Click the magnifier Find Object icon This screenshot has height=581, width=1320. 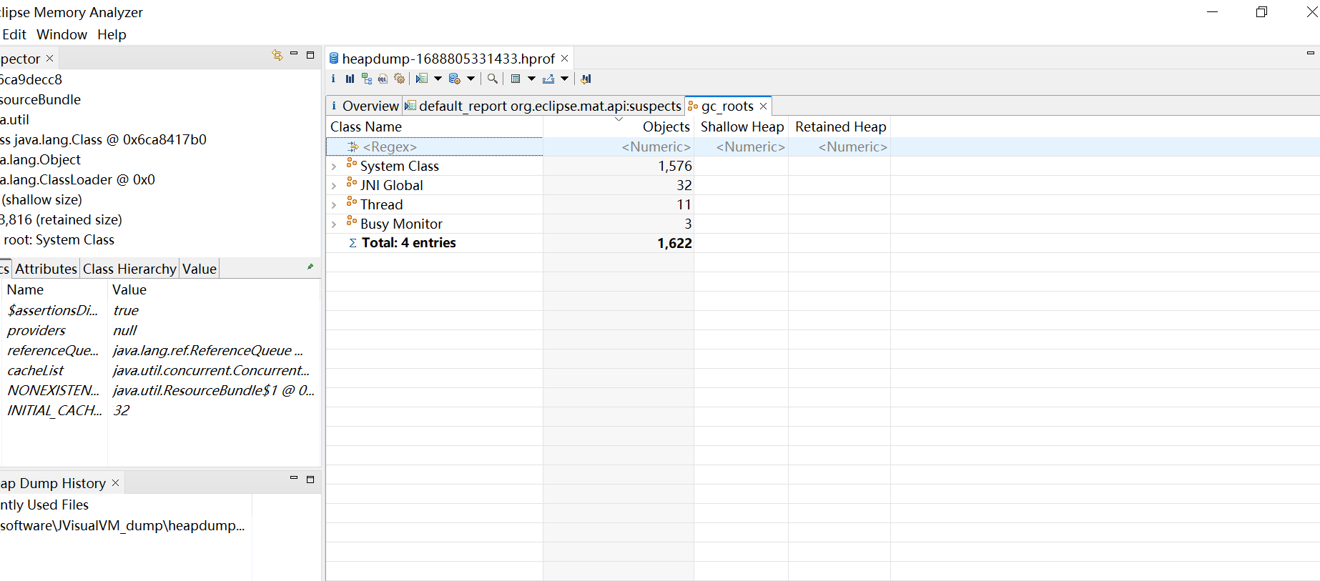(x=493, y=79)
